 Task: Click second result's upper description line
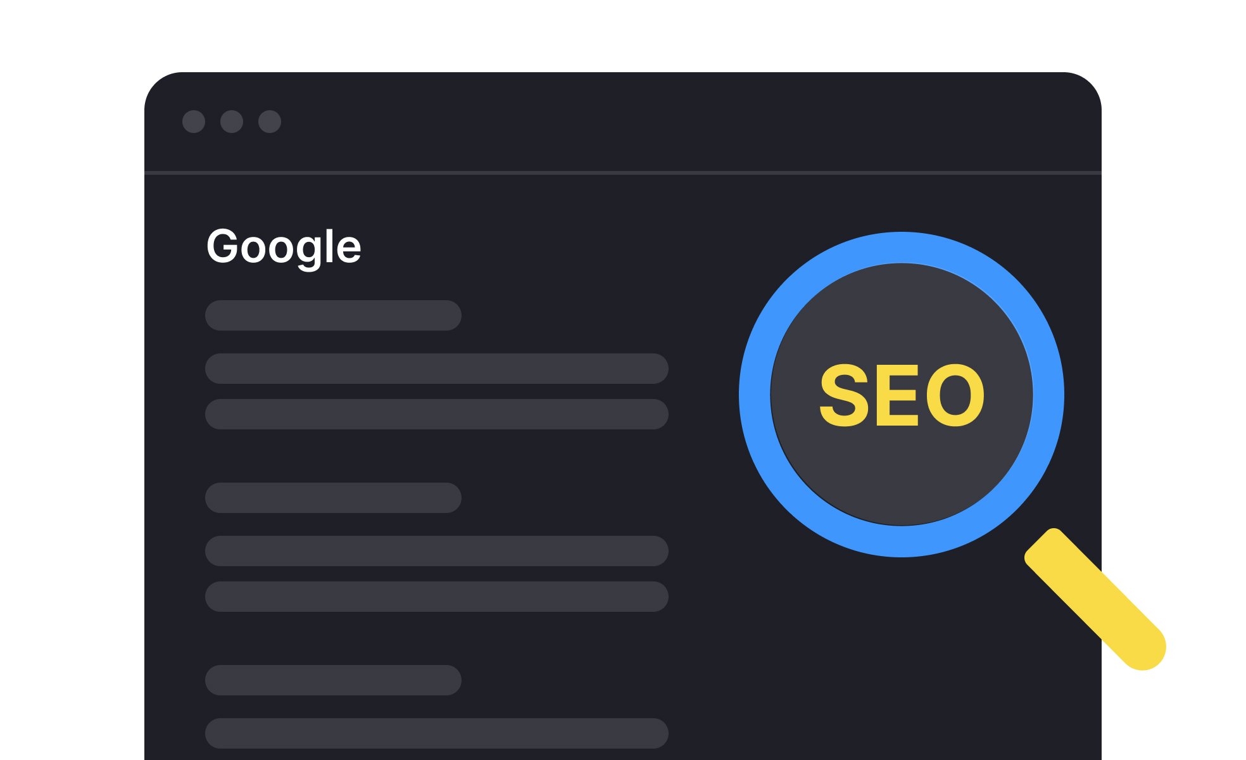pos(437,551)
